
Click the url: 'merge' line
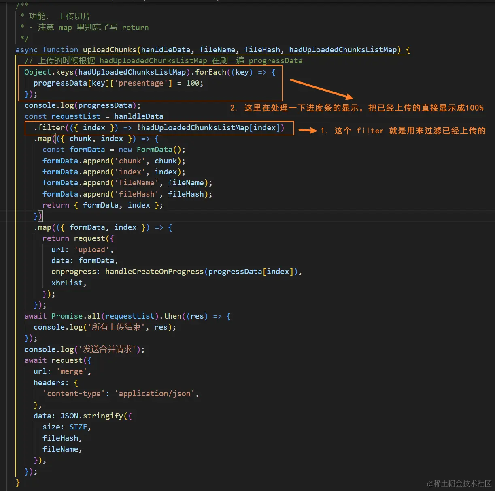tap(62, 371)
